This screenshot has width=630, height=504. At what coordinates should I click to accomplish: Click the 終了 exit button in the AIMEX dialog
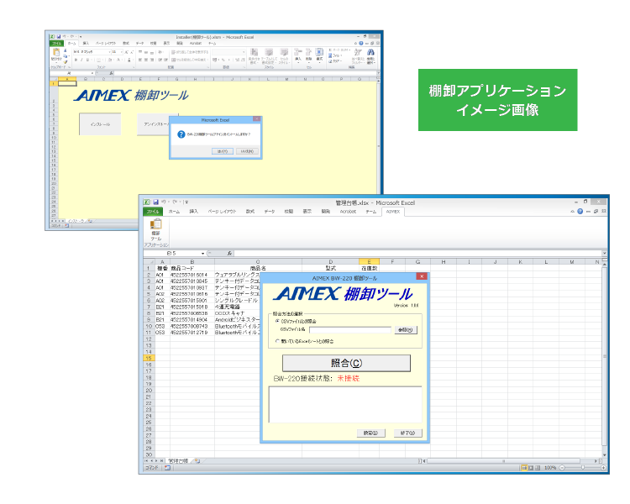tap(407, 433)
